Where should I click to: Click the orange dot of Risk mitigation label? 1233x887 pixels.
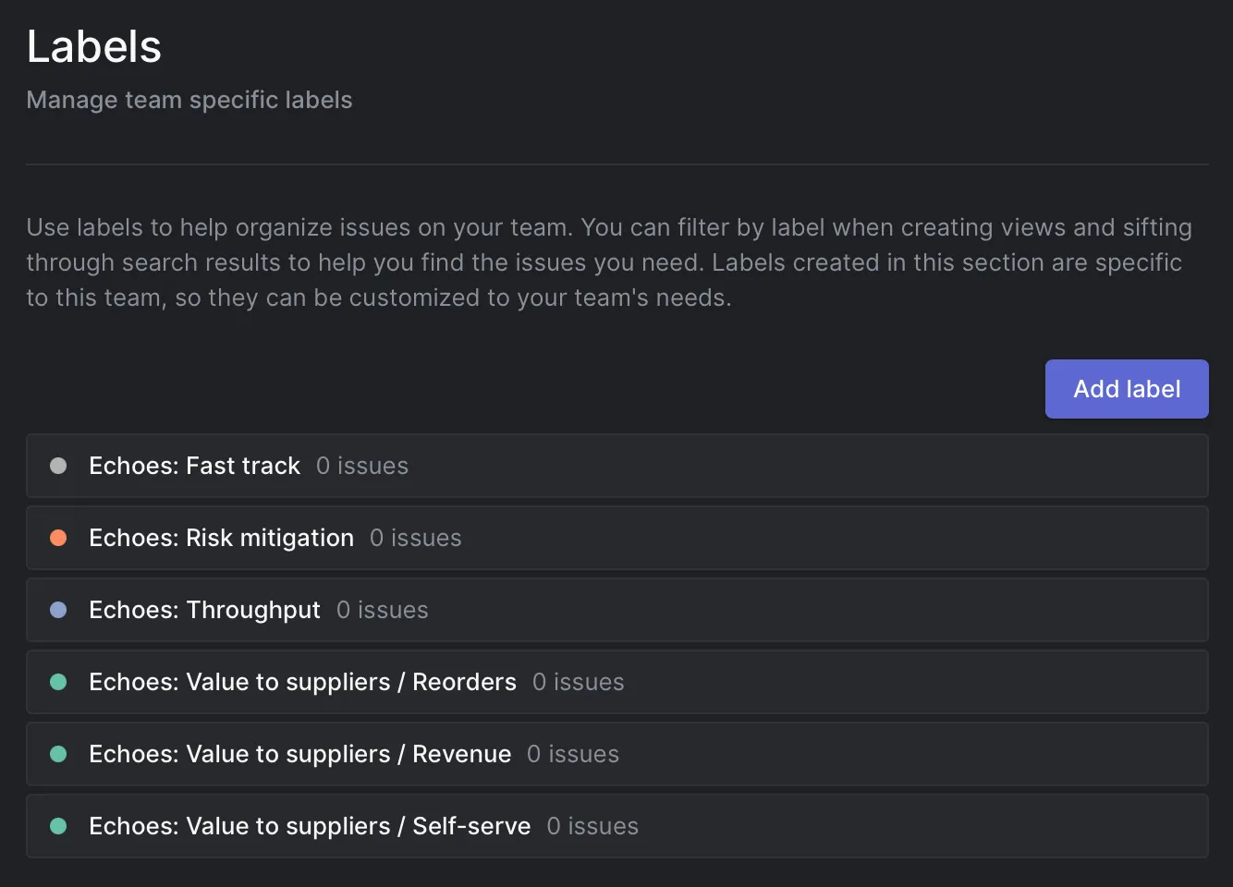pyautogui.click(x=58, y=538)
